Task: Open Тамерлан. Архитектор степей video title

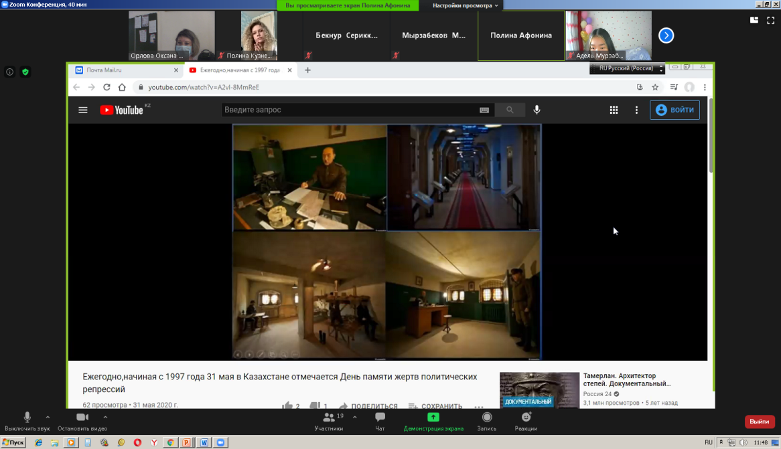Action: click(x=626, y=380)
